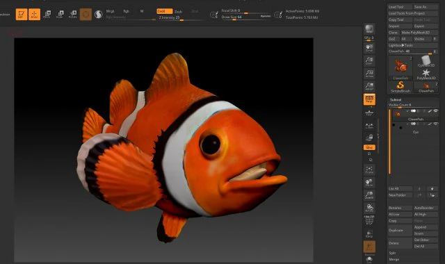Click the Actual size icon

tap(369, 73)
